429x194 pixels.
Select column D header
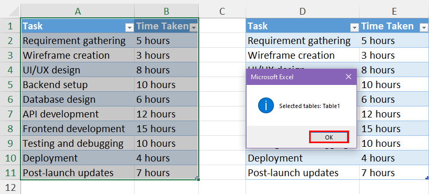click(303, 11)
